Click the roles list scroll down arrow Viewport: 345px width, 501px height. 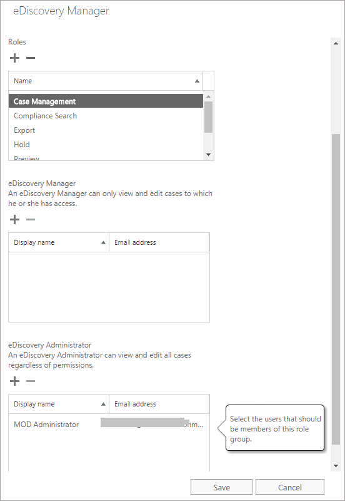click(x=209, y=155)
